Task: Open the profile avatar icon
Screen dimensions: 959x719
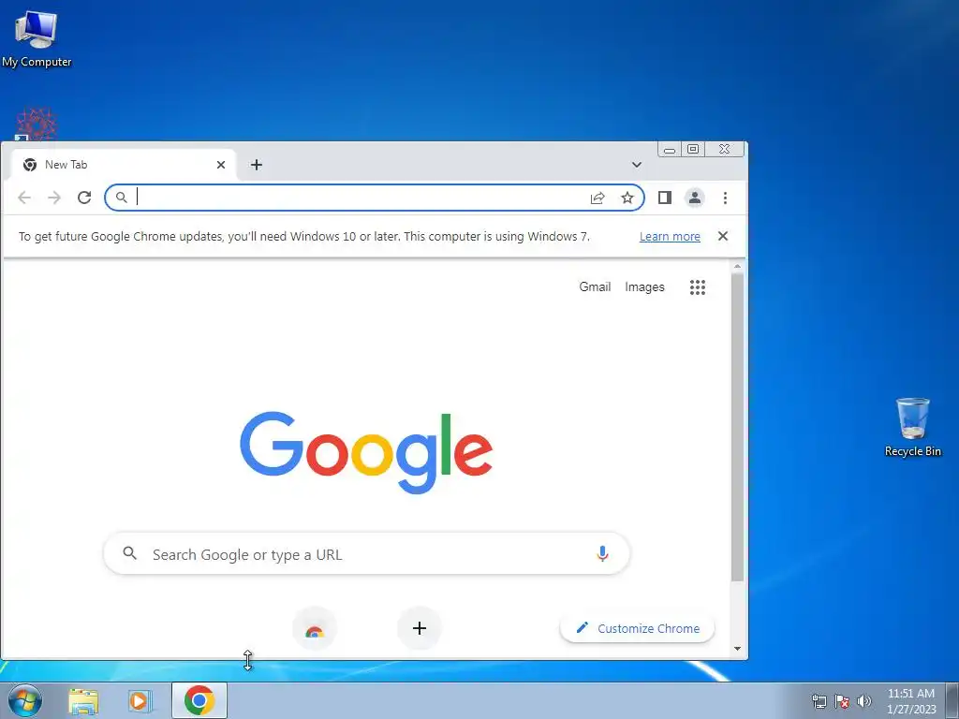Action: [x=695, y=198]
